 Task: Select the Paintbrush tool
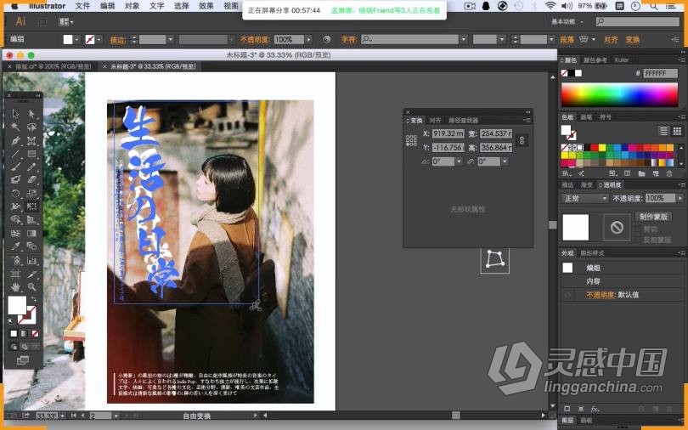[16, 167]
